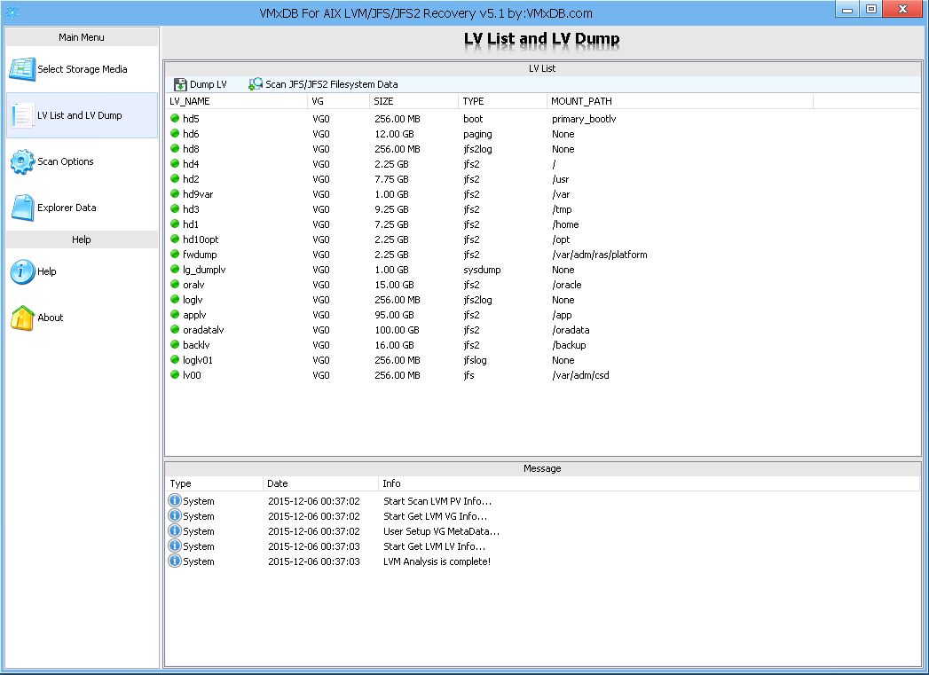Click the LV List and LV Dump sidebar icon
929x675 pixels.
(x=22, y=115)
